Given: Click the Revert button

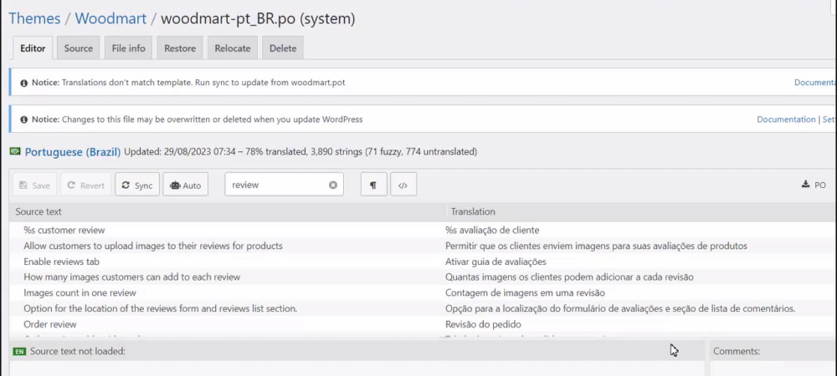Looking at the screenshot, I should tap(86, 185).
